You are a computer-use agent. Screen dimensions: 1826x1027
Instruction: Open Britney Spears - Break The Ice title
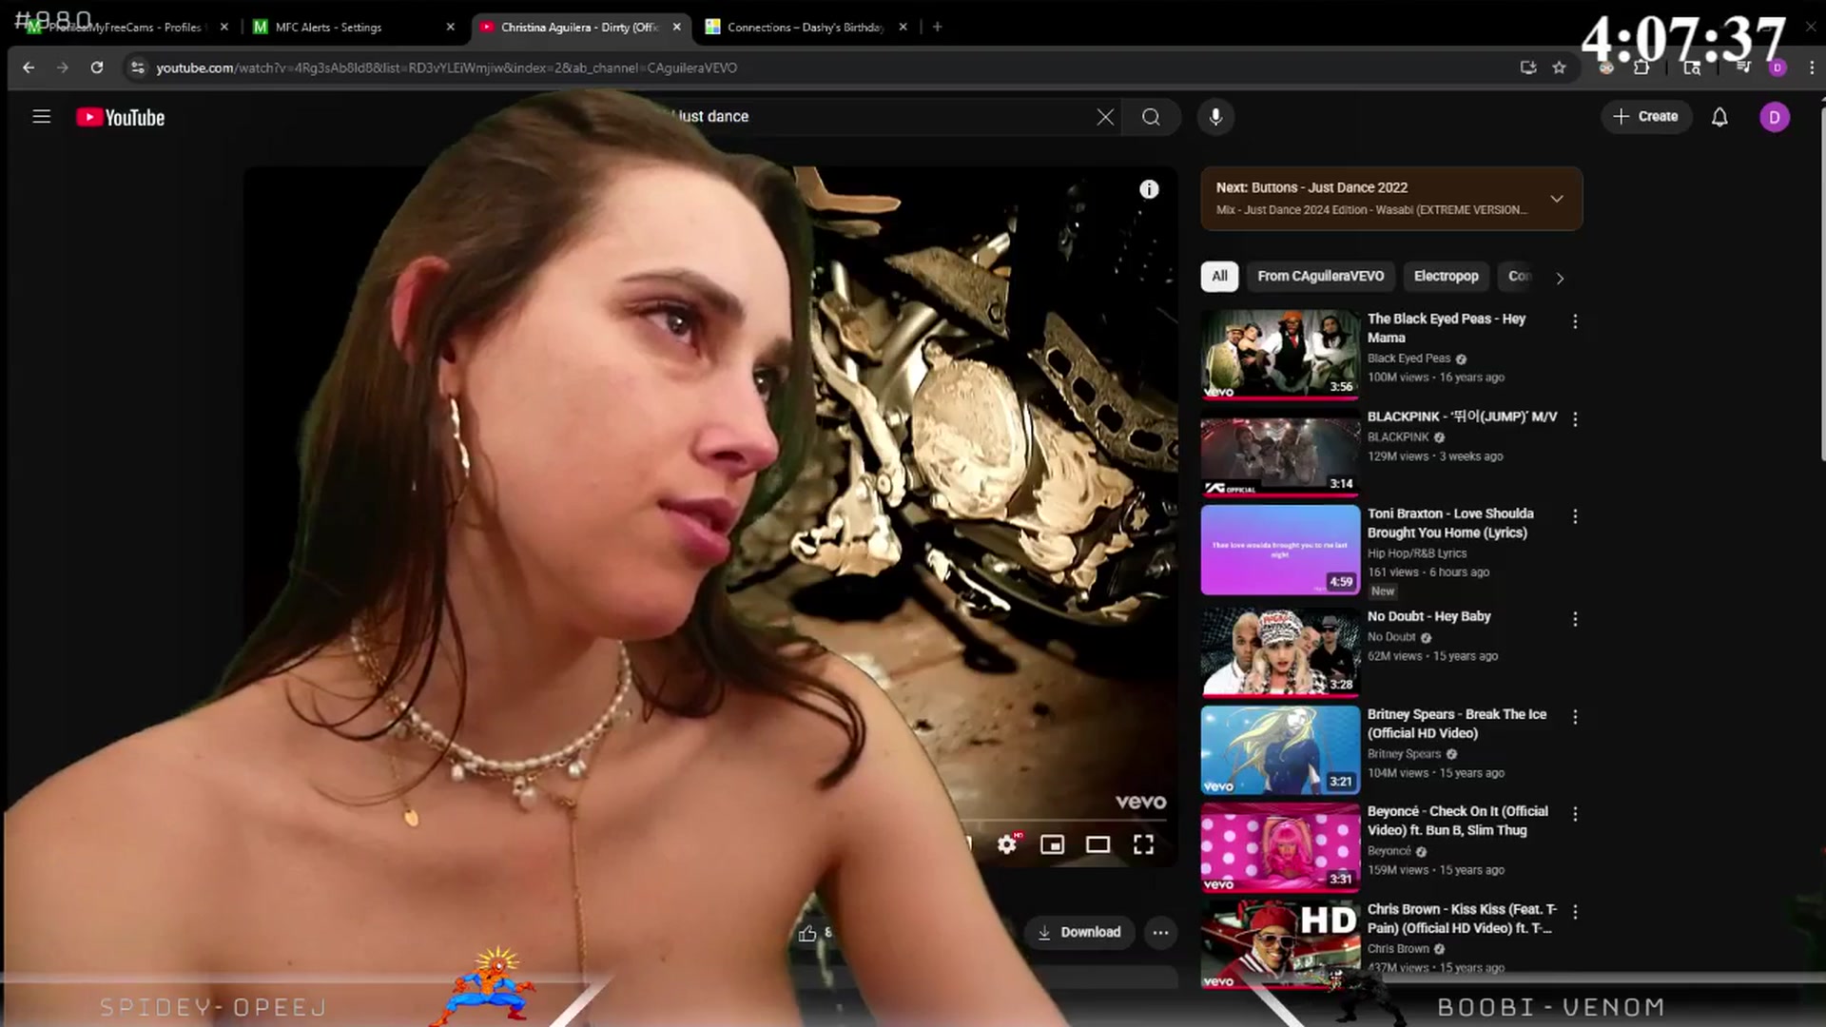pyautogui.click(x=1457, y=724)
